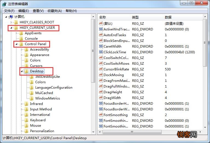Select the DragFullWindo... value name
The image size is (210, 143).
point(116,86)
